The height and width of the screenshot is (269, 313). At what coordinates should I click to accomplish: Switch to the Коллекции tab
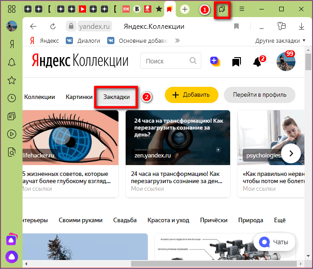[40, 97]
